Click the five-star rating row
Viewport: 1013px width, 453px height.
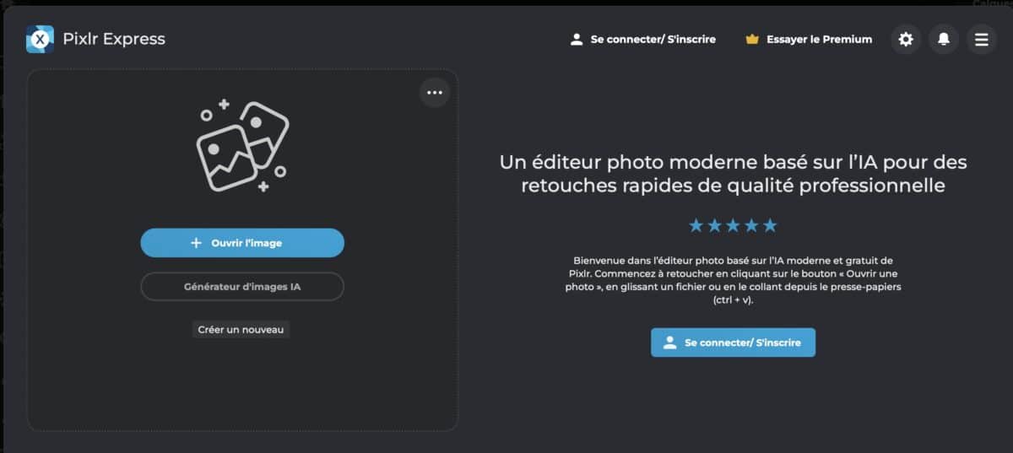point(733,225)
